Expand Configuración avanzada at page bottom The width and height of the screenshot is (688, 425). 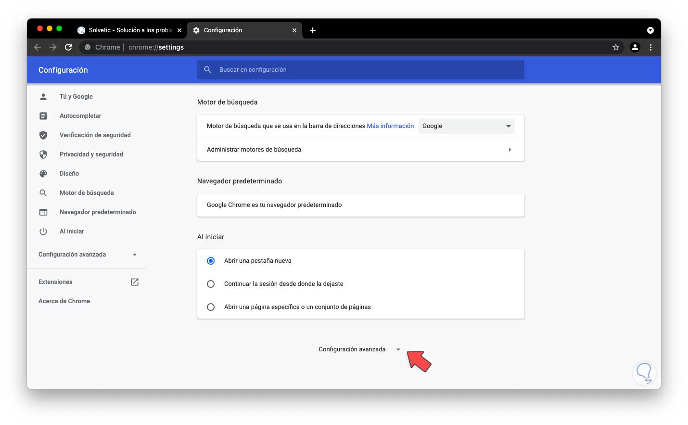pyautogui.click(x=359, y=349)
